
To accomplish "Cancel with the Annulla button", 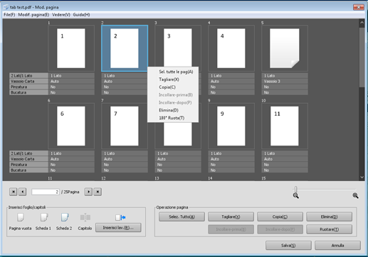I will 337,246.
